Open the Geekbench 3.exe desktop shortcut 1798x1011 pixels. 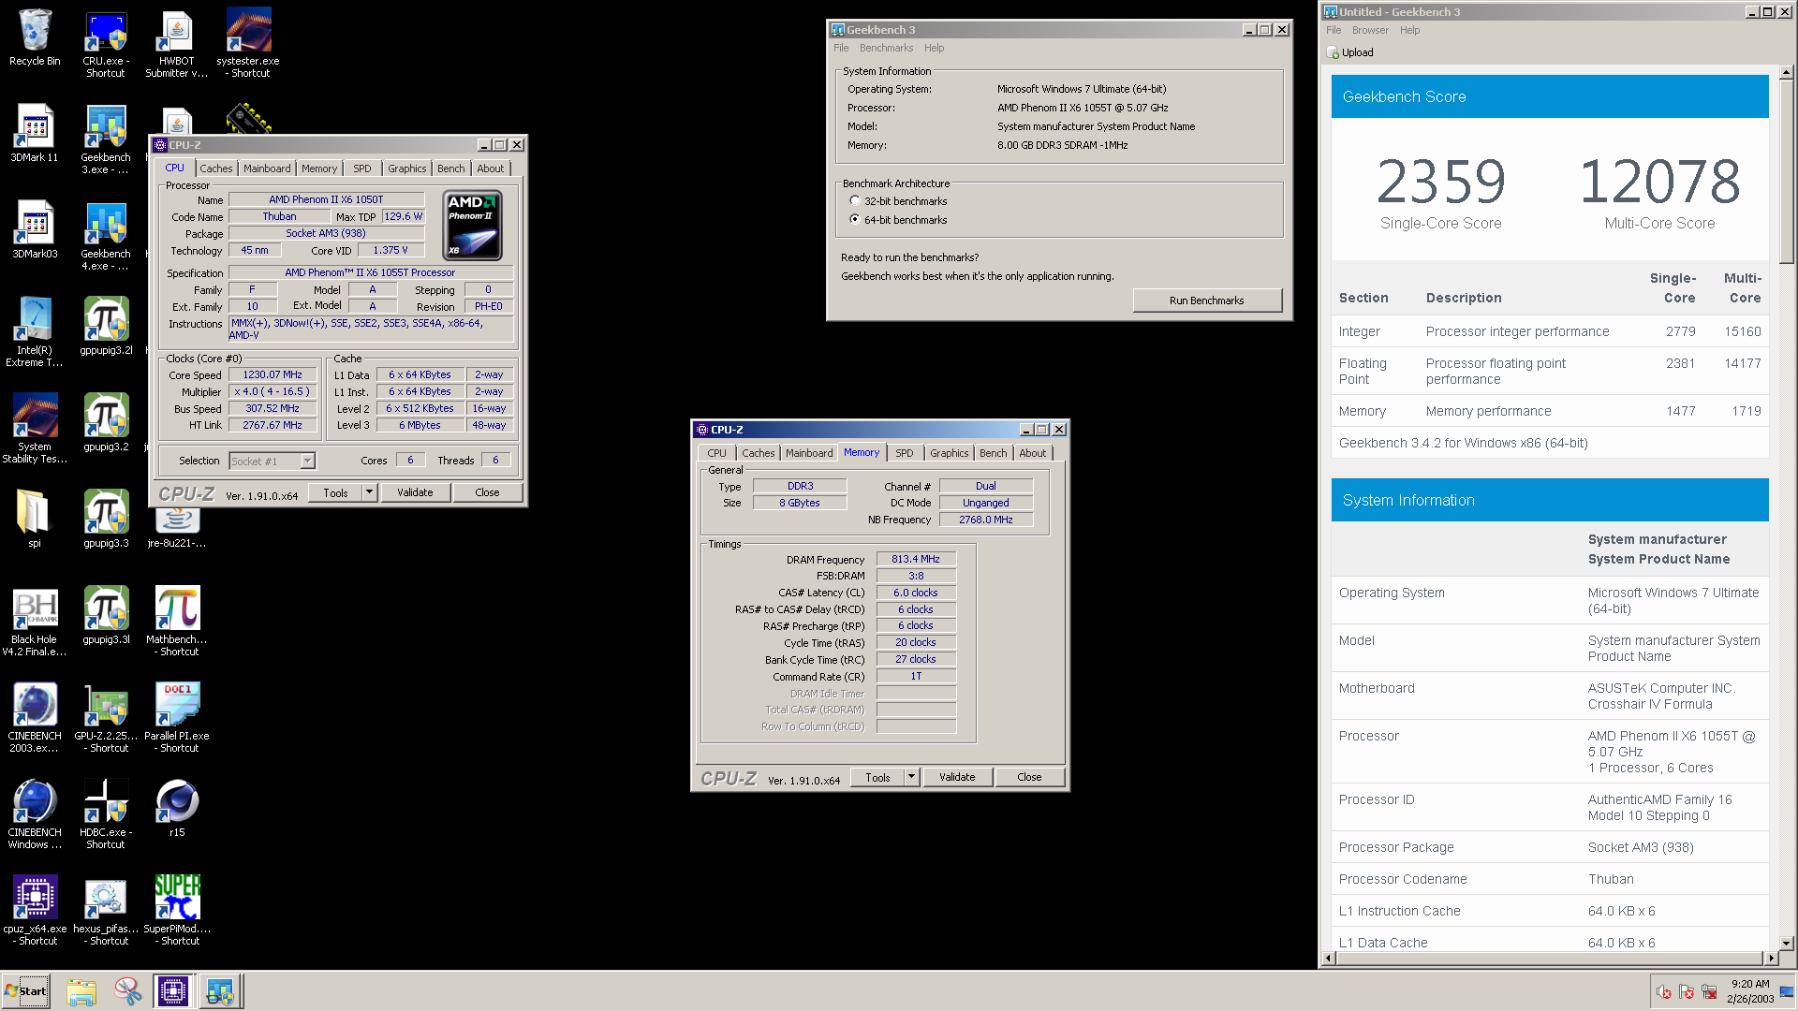coord(106,139)
